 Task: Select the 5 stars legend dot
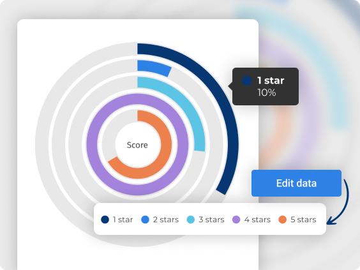coord(282,220)
